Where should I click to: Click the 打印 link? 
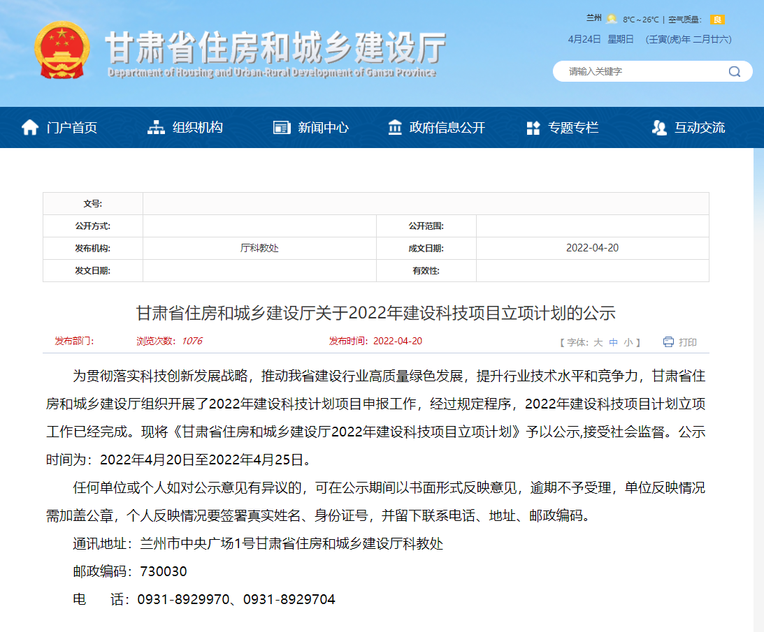point(688,342)
